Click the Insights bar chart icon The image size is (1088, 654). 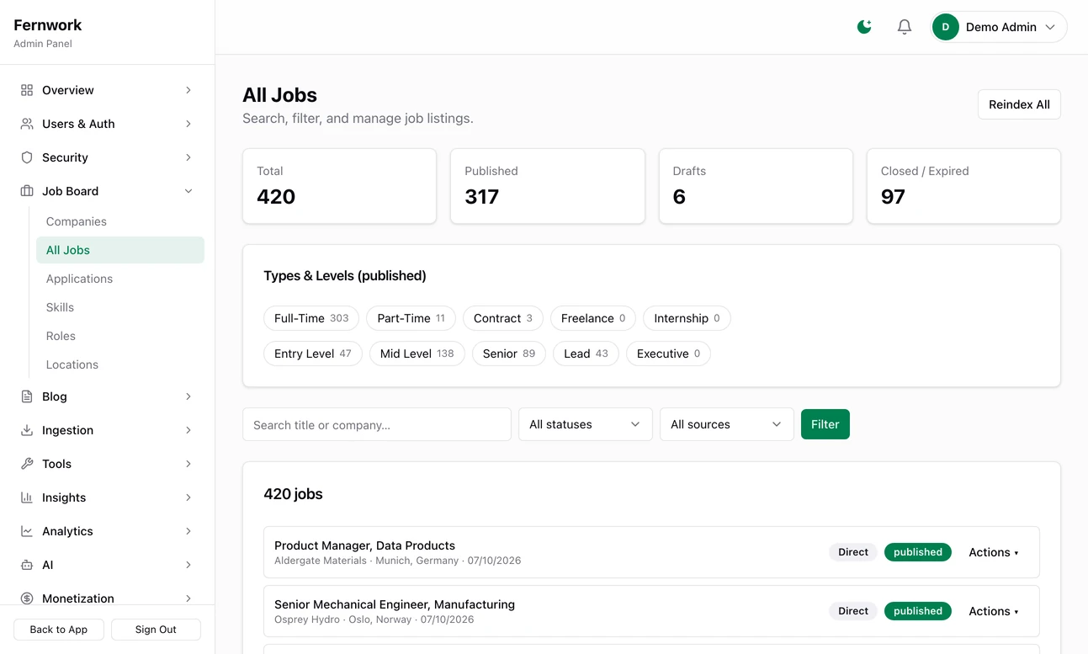coord(27,497)
